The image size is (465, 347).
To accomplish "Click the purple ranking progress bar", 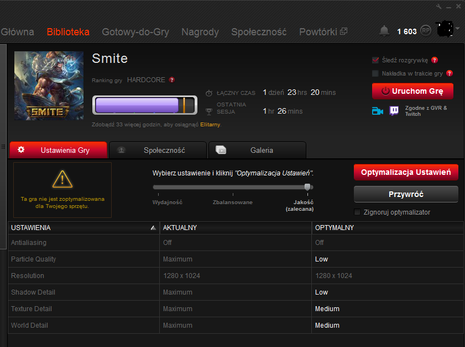I will [x=145, y=105].
